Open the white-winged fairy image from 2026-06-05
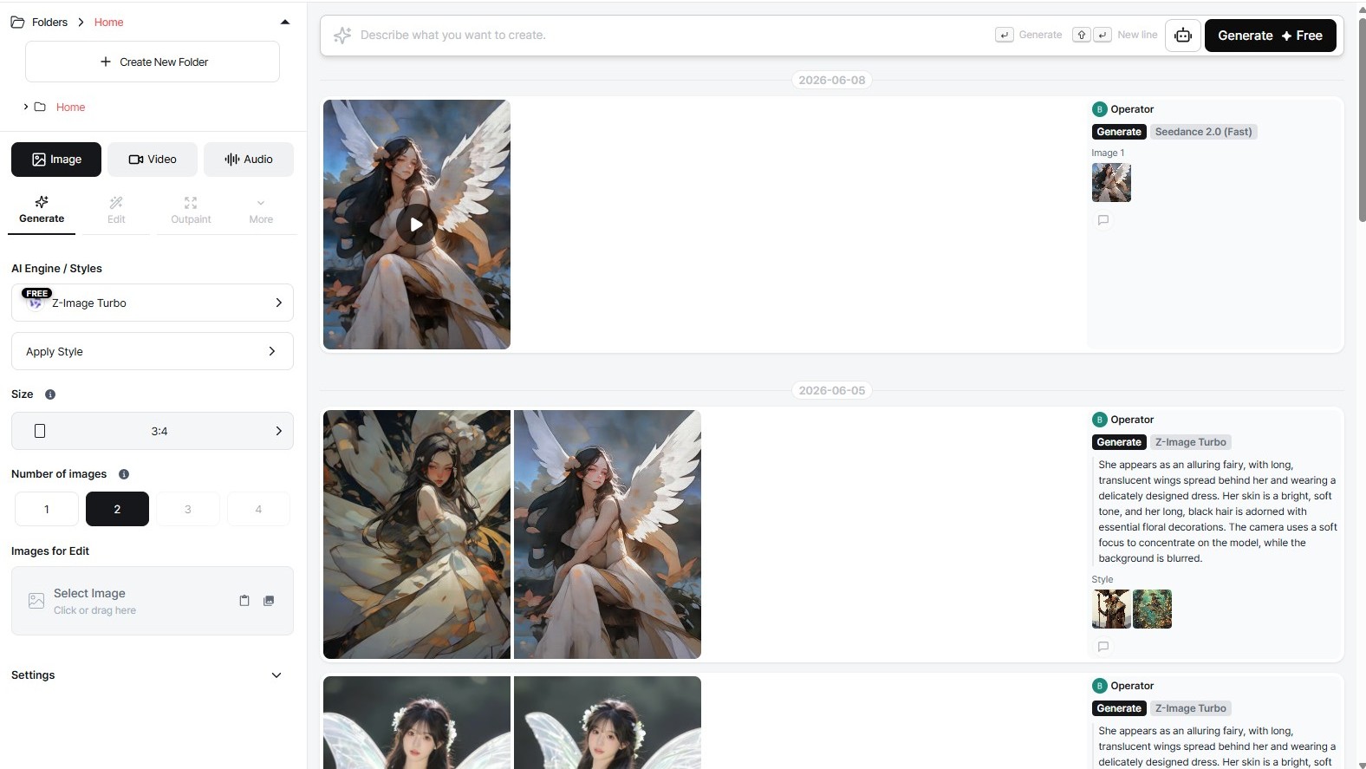Screen dimensions: 1366x769 coord(608,534)
